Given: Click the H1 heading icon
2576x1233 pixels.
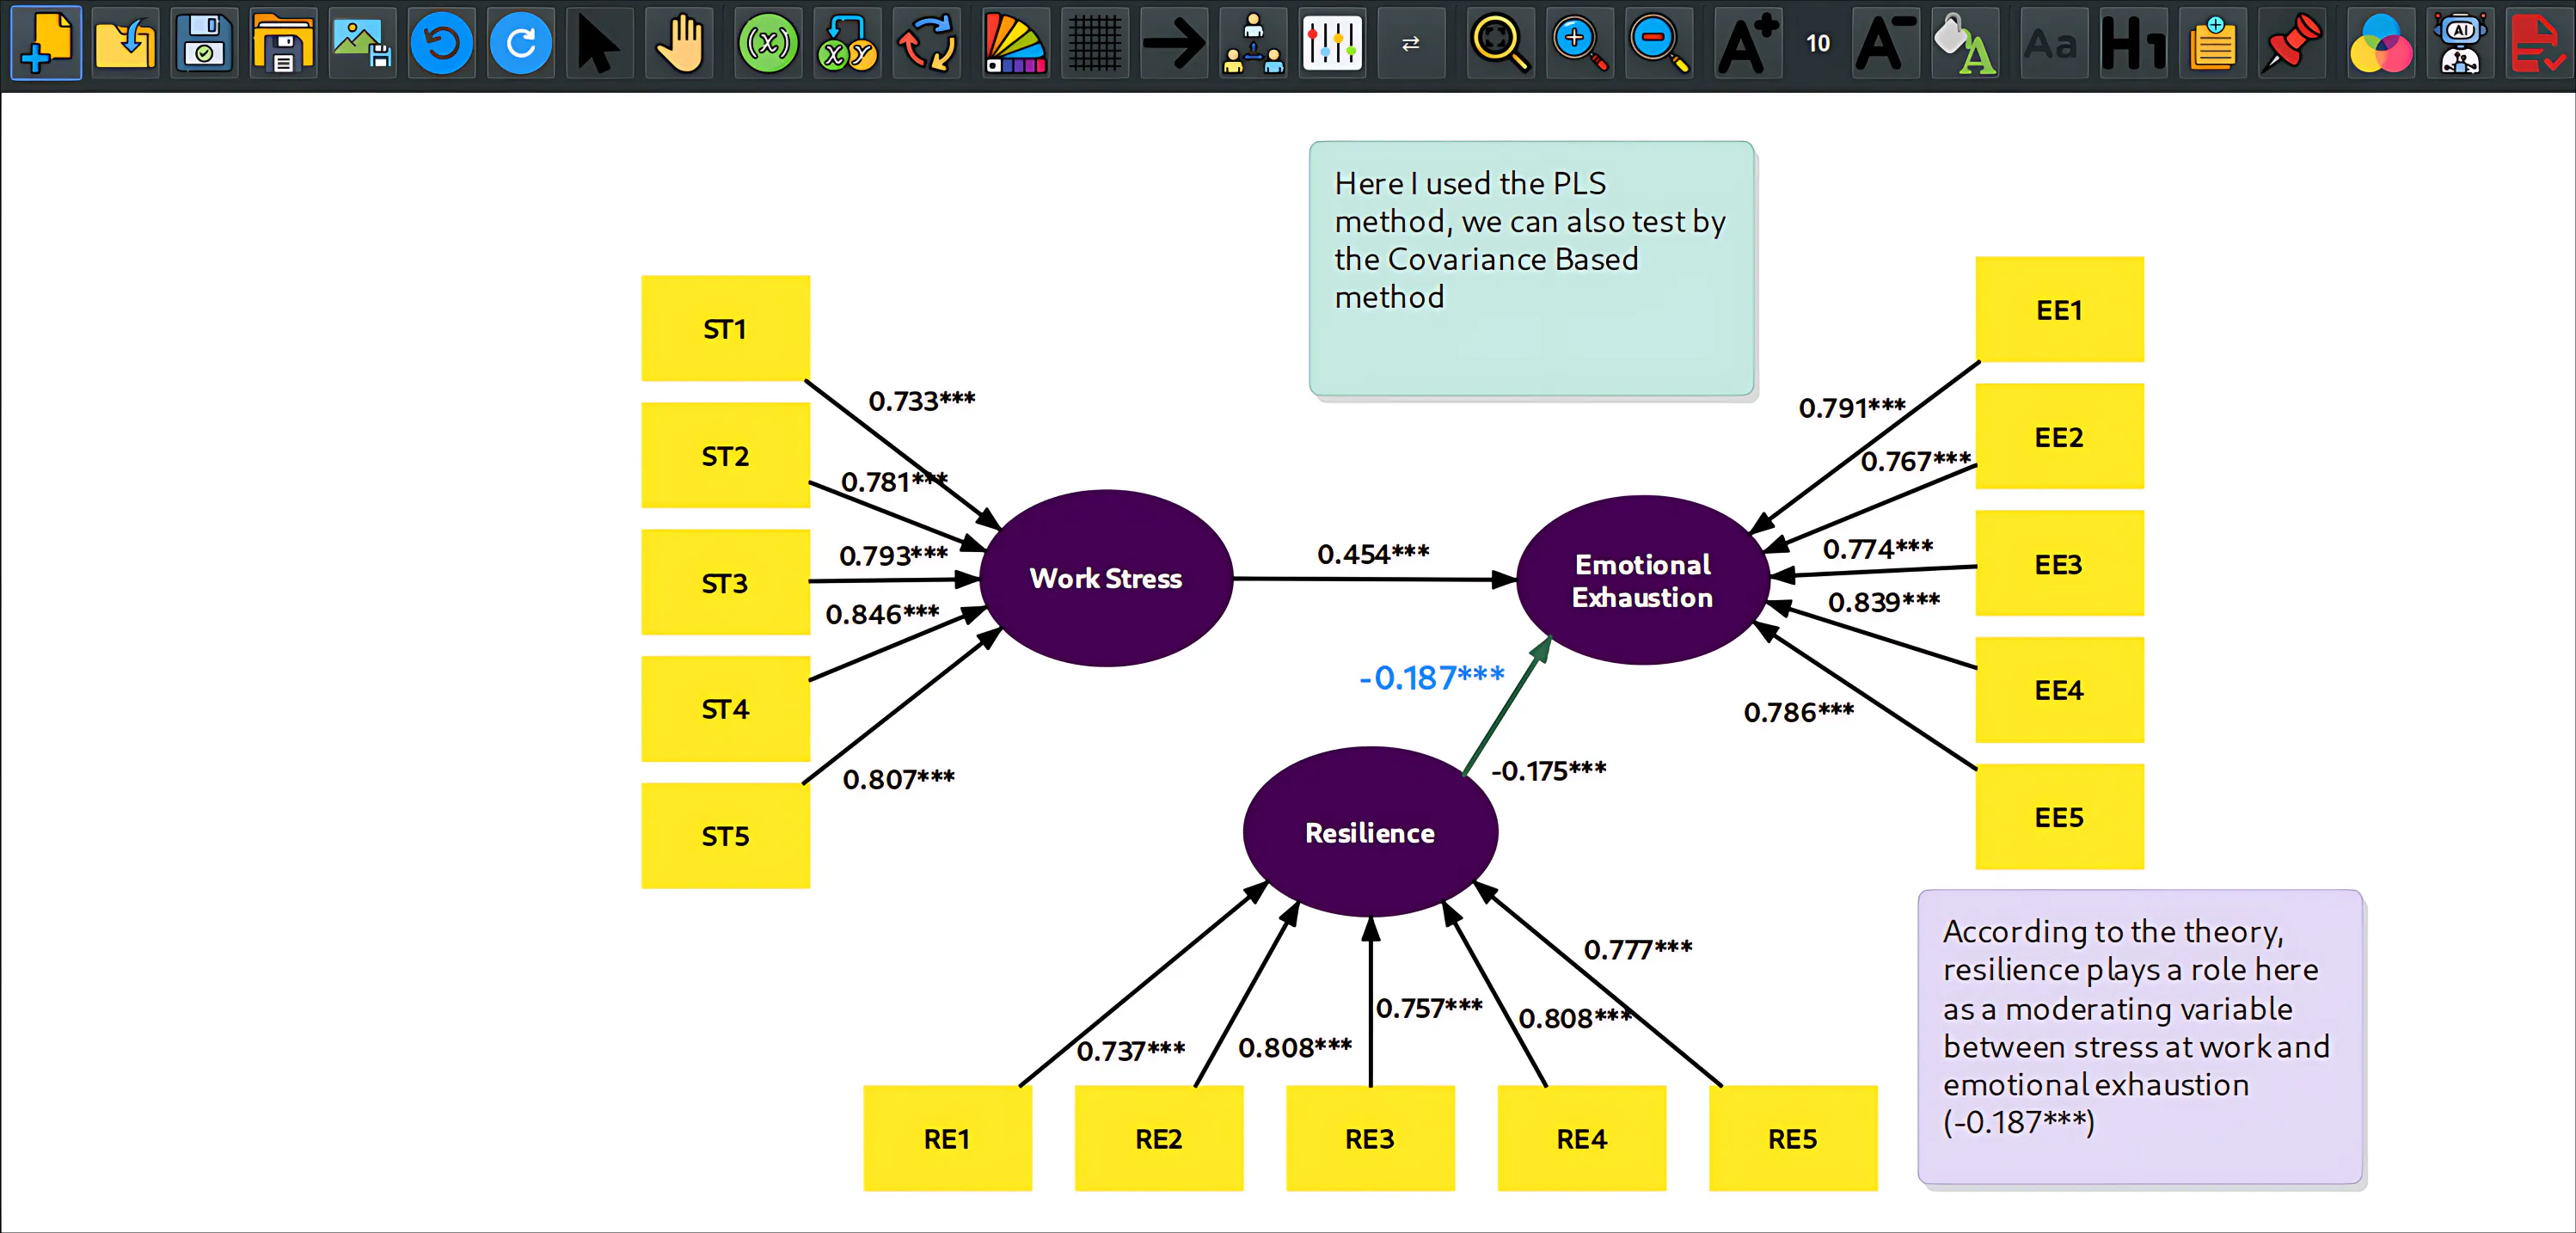Looking at the screenshot, I should 2133,43.
